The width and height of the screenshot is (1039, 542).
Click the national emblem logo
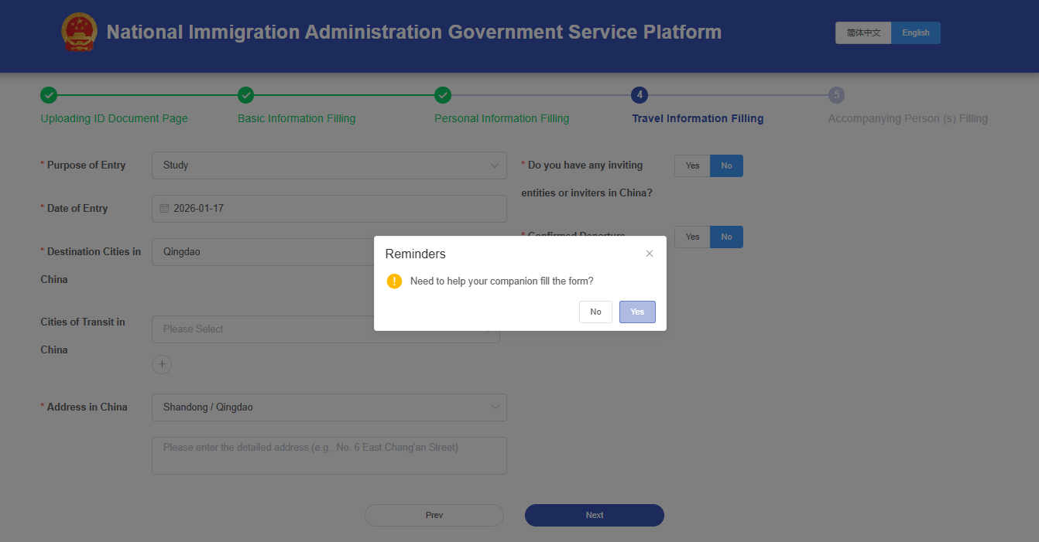(x=78, y=32)
